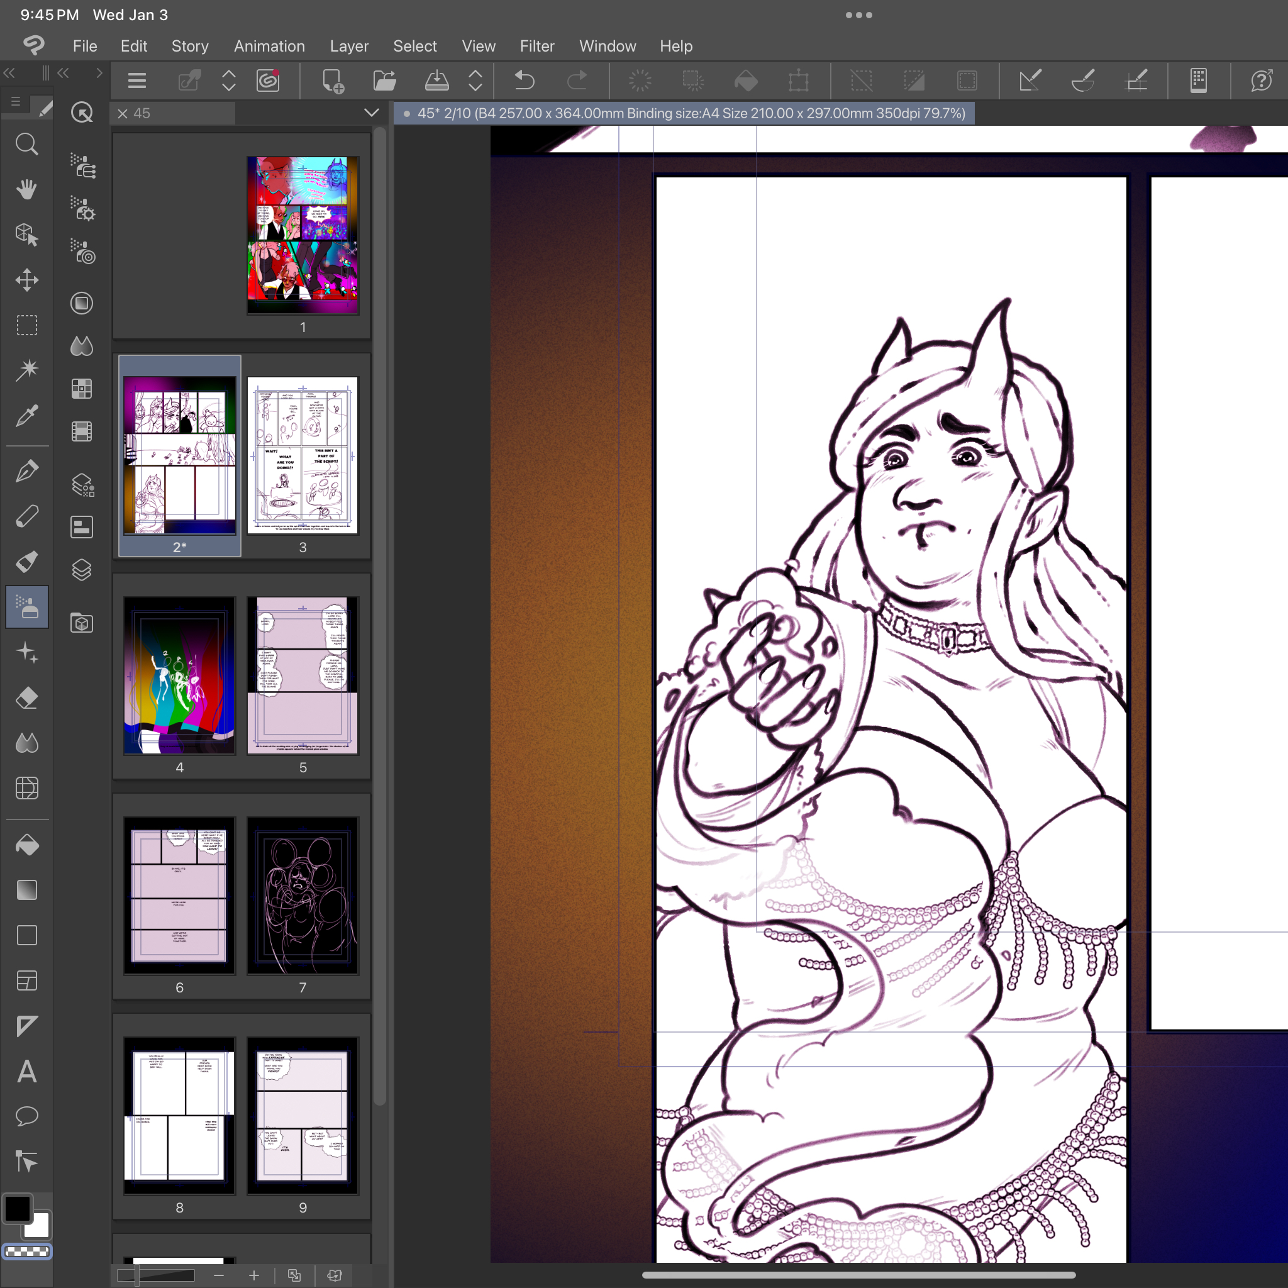The height and width of the screenshot is (1288, 1288).
Task: Select the Eraser tool
Action: click(x=26, y=698)
